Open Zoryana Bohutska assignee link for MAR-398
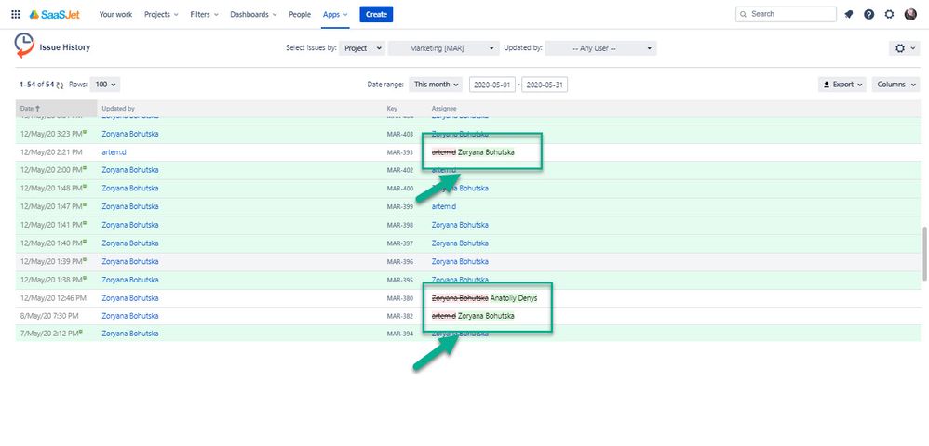The image size is (929, 446). tap(460, 225)
